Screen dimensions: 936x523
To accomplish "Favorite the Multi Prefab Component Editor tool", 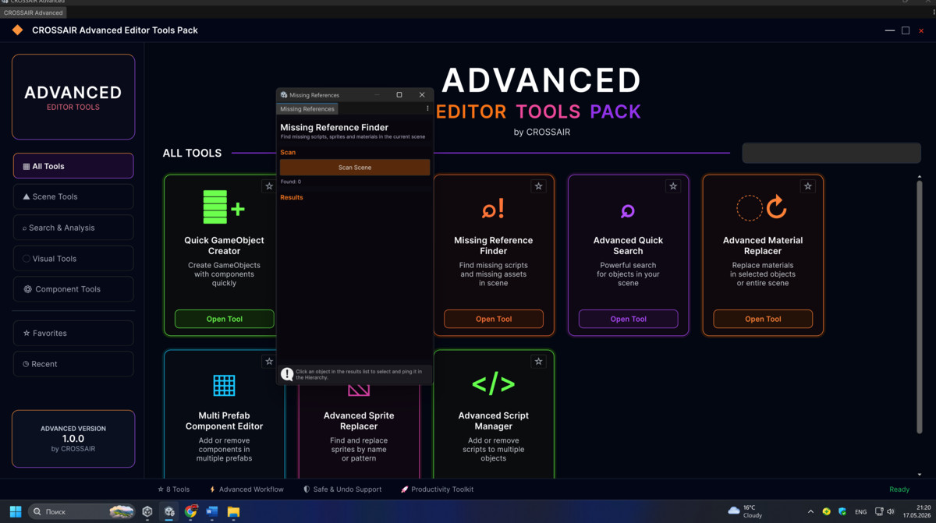I will (x=269, y=362).
